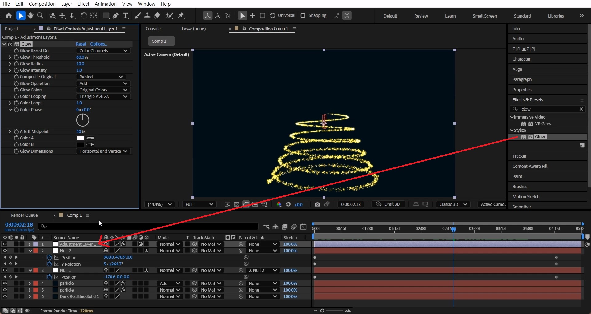591x314 pixels.
Task: Click the color channels icon in viewer
Action: point(279,204)
